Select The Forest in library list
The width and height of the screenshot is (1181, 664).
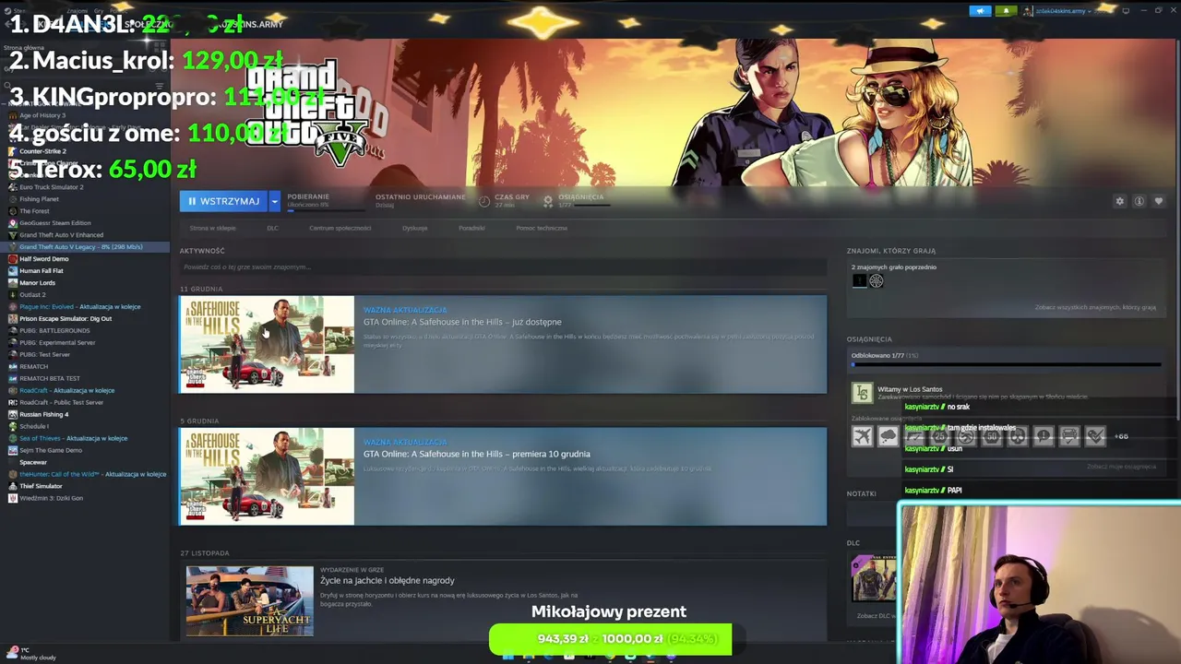pos(34,211)
